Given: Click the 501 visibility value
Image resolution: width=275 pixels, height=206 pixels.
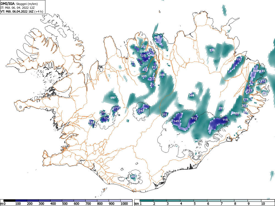Looking at the screenshot, I should coord(256,71).
